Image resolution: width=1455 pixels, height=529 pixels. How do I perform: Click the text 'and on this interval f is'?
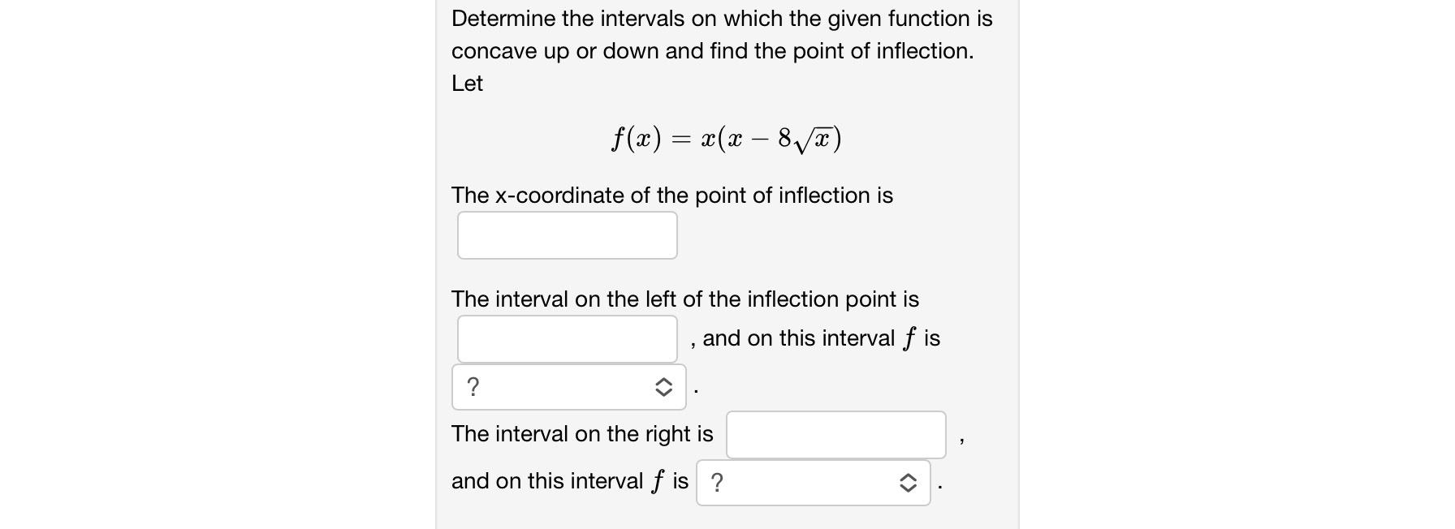568,480
